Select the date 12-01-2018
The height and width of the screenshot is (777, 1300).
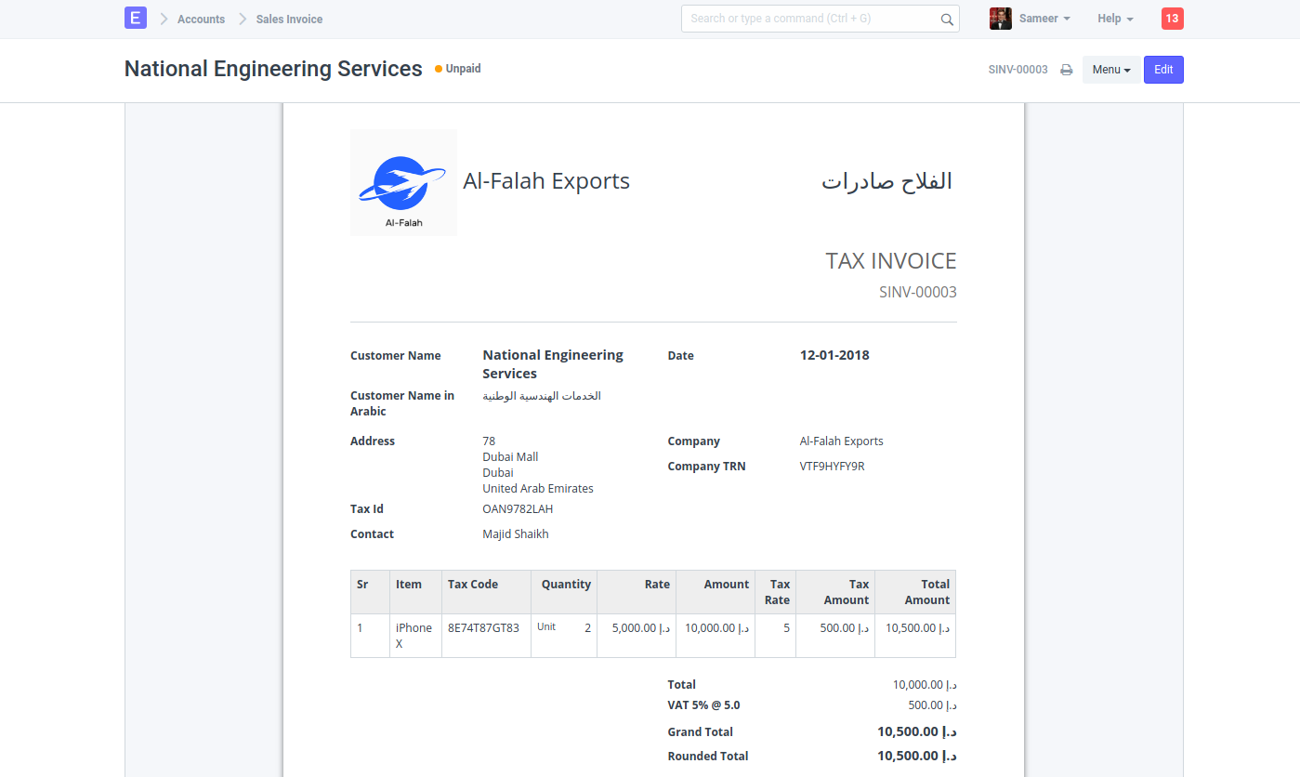(834, 355)
